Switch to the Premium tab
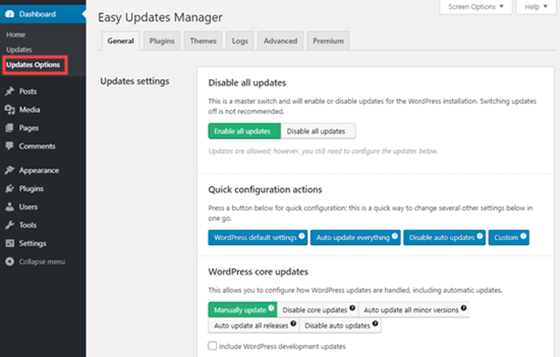This screenshot has height=357, width=560. [x=328, y=40]
